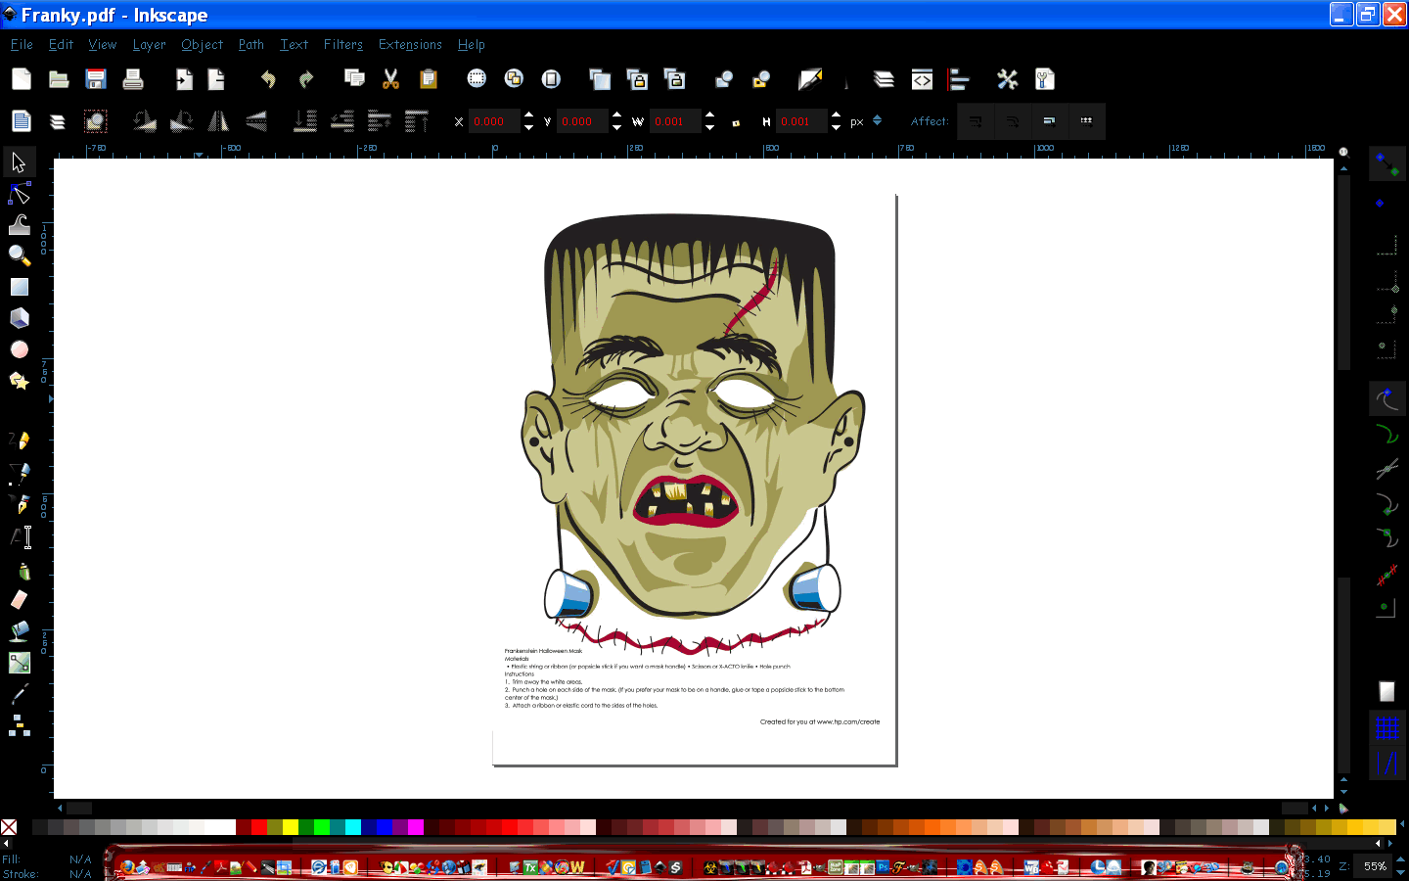Increase X position with stepper up arrow

tap(528, 116)
